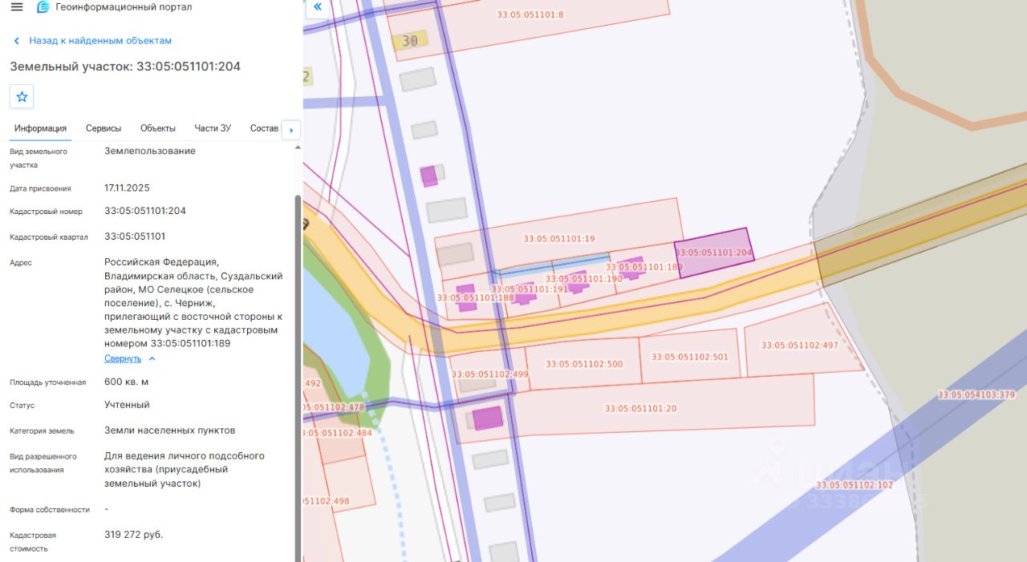Click the Геоинформационный портал logo icon
Viewport: 1027px width, 562px height.
click(43, 7)
